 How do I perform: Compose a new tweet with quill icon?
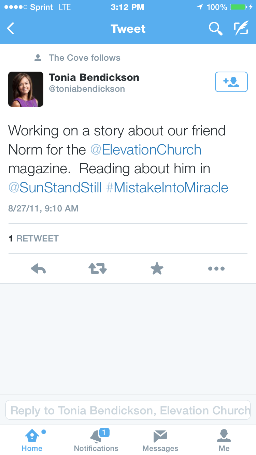click(241, 29)
